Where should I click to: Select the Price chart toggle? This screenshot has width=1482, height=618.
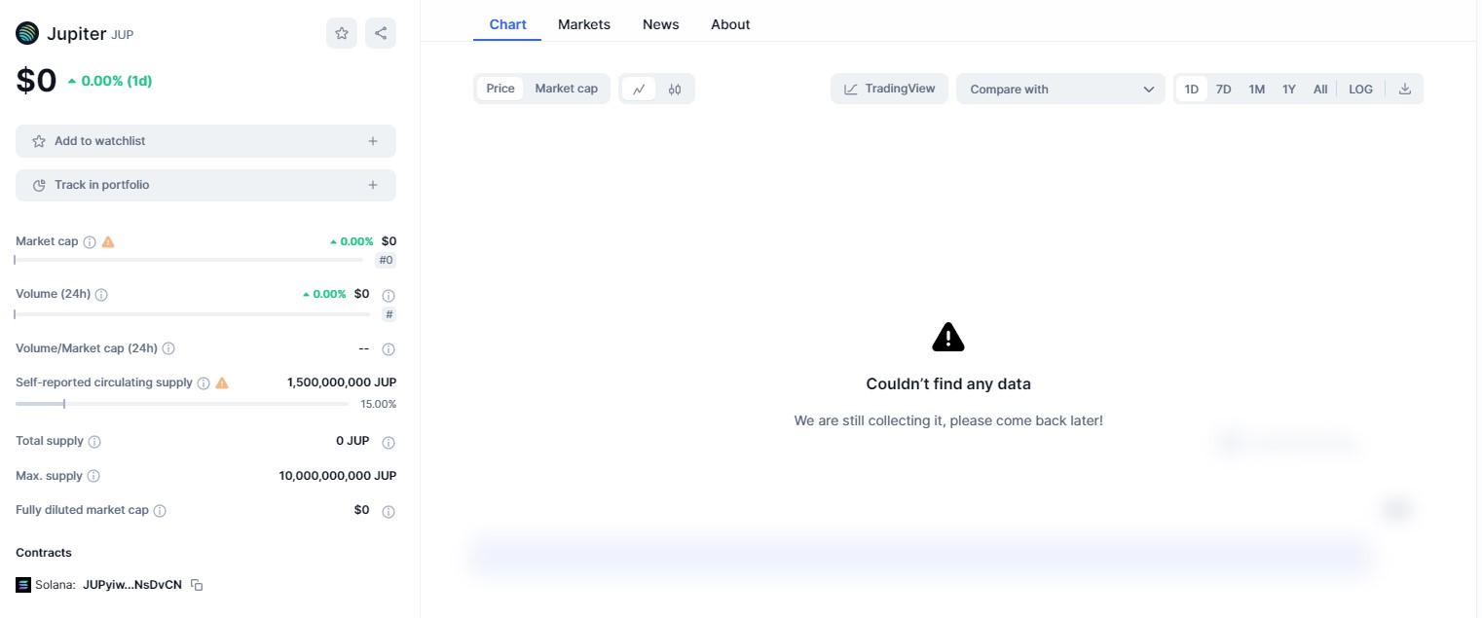(500, 89)
